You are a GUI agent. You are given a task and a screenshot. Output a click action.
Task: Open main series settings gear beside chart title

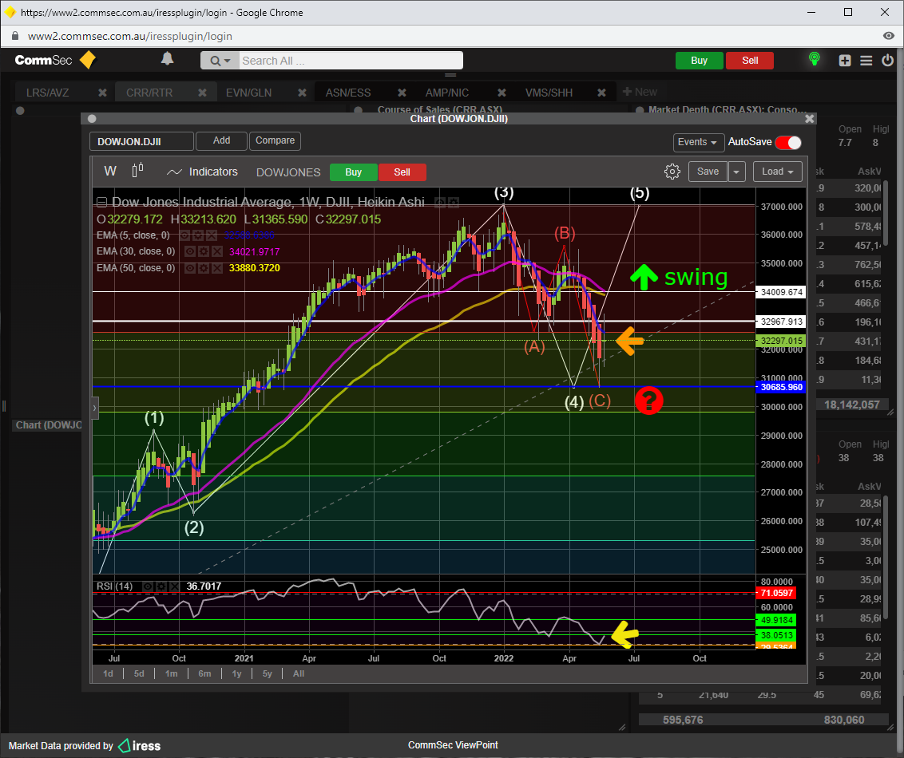(x=454, y=202)
